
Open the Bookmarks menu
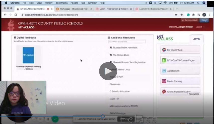pyautogui.click(x=61, y=3)
